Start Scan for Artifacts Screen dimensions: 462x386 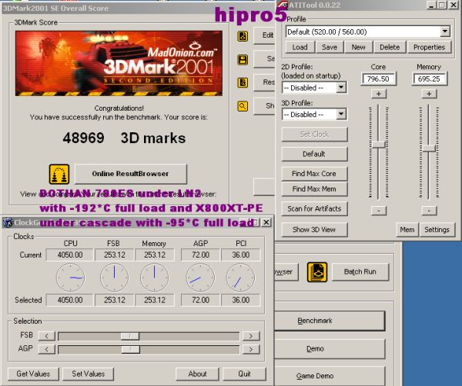314,208
